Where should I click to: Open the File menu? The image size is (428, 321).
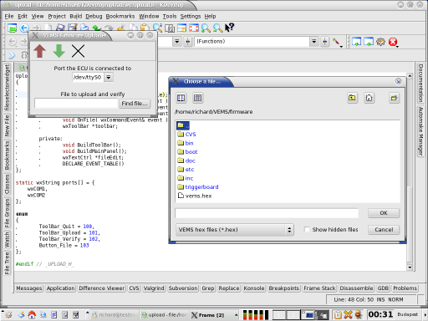coord(9,16)
